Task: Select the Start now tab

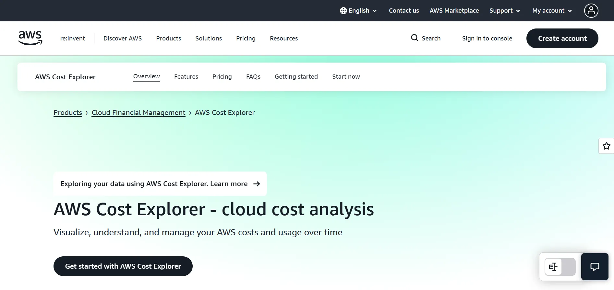Action: [x=346, y=77]
